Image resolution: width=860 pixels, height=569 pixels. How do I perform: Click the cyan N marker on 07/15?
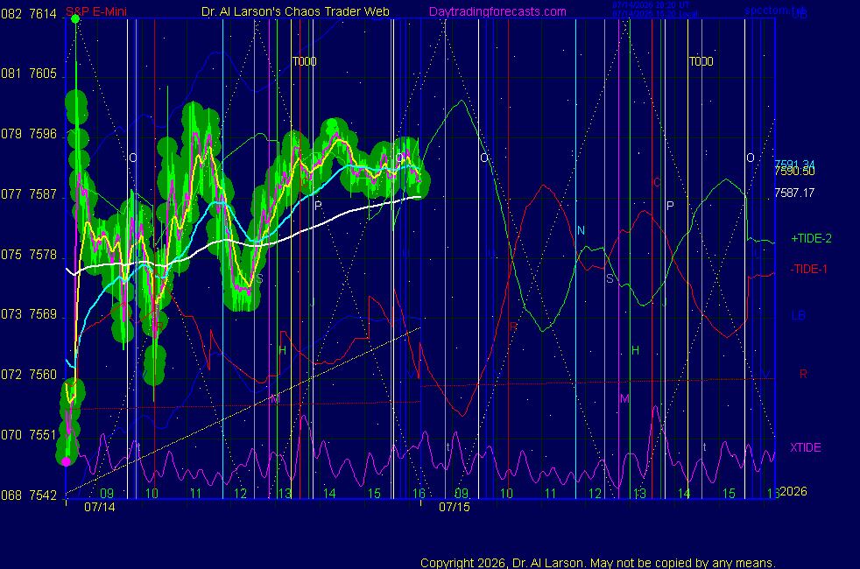pyautogui.click(x=581, y=231)
